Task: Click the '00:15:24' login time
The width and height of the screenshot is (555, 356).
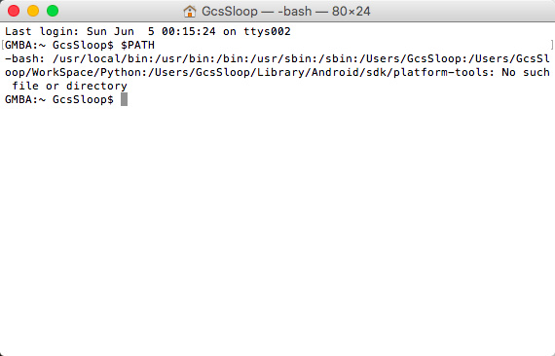Action: point(189,31)
